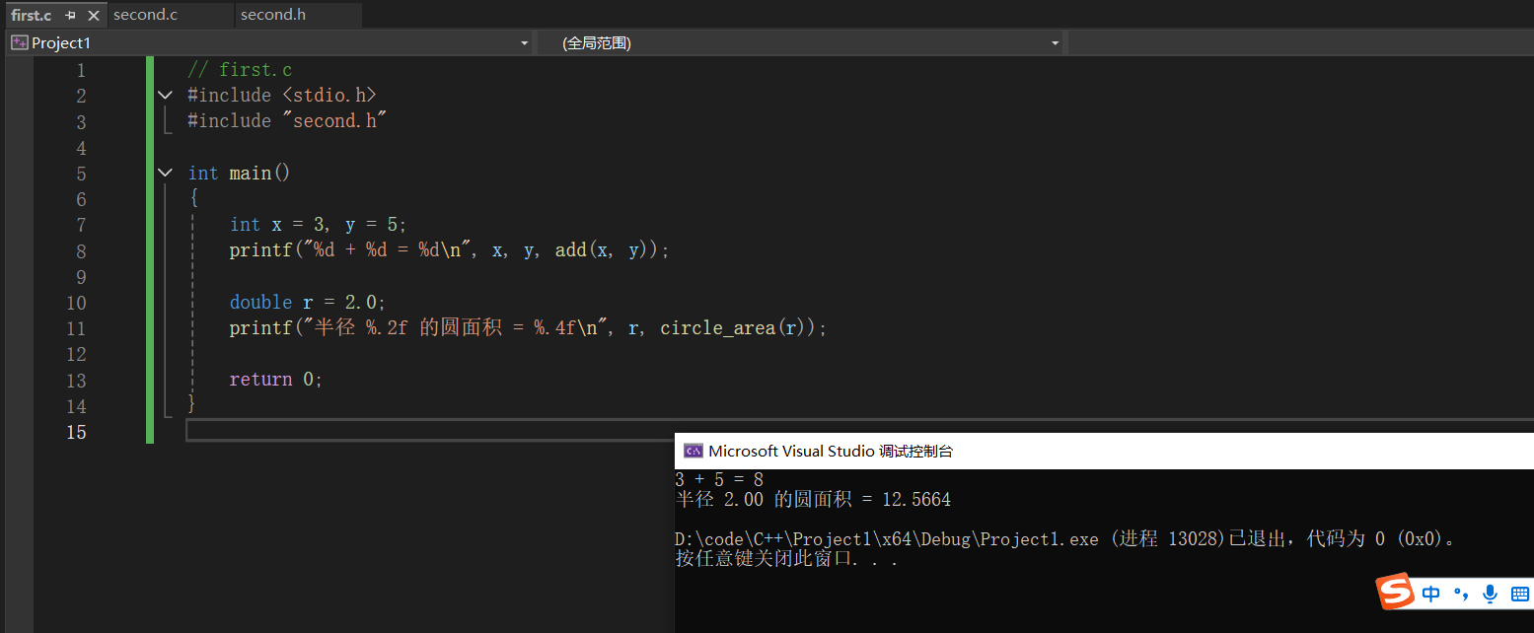Viewport: 1534px width, 633px height.
Task: Open the Sogou input method logo
Action: click(1395, 592)
